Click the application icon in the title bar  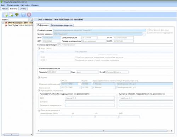1,2
